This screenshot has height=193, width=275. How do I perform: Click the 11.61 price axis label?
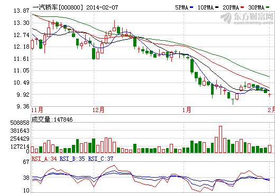[x=22, y=59]
